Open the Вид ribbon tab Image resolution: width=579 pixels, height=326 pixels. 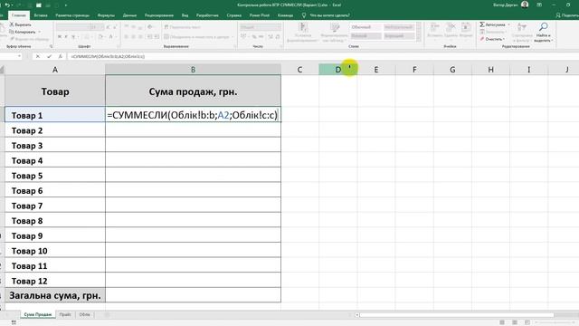click(185, 15)
